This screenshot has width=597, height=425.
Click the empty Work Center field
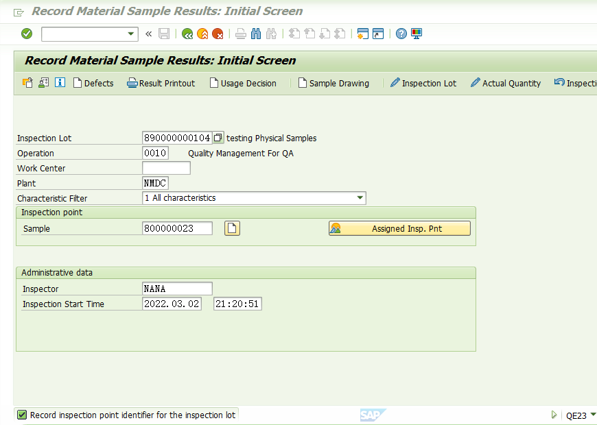166,168
